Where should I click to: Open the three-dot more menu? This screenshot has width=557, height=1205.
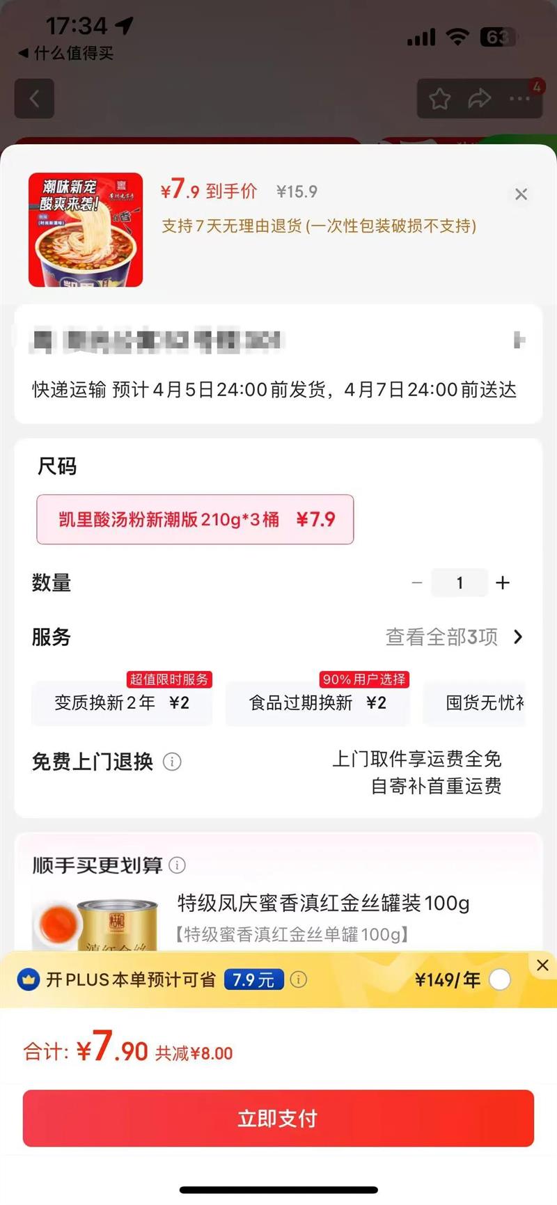(x=519, y=99)
